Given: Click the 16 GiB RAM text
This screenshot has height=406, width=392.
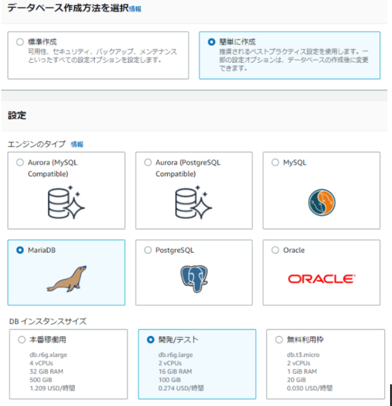Looking at the screenshot, I should click(x=175, y=371).
